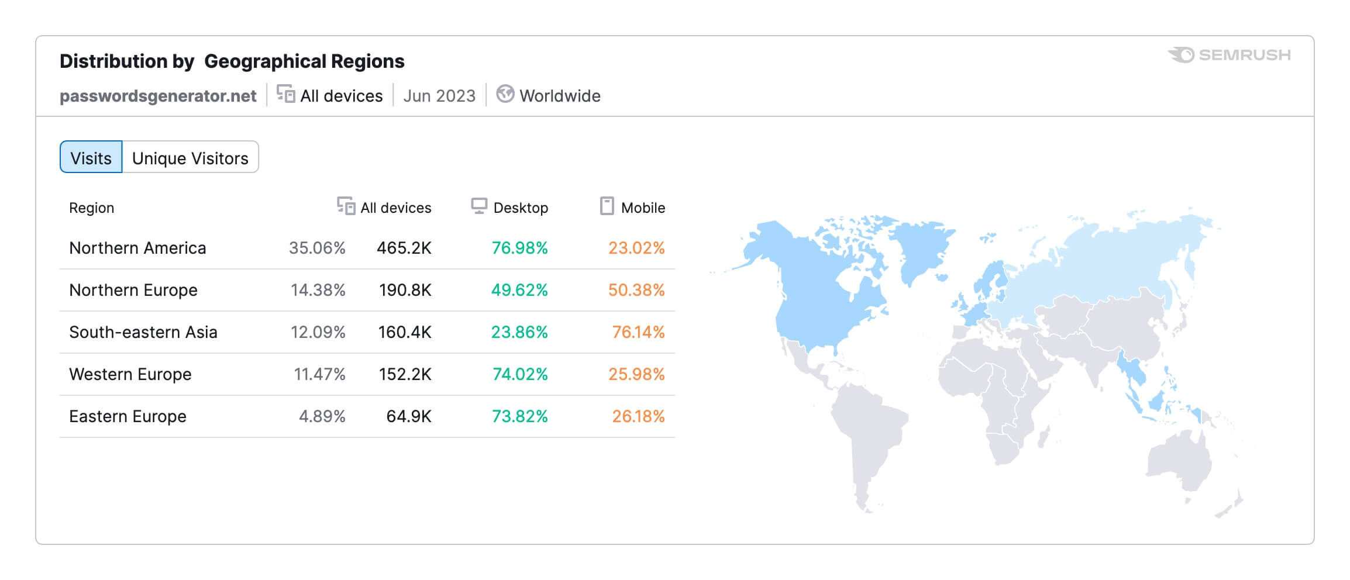This screenshot has height=580, width=1350.
Task: Select the Eastern Europe row label
Action: coord(128,416)
